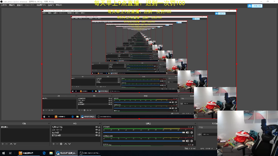The width and height of the screenshot is (278, 156).
Task: Open the Tools (T) menu
Action: click(51, 5)
